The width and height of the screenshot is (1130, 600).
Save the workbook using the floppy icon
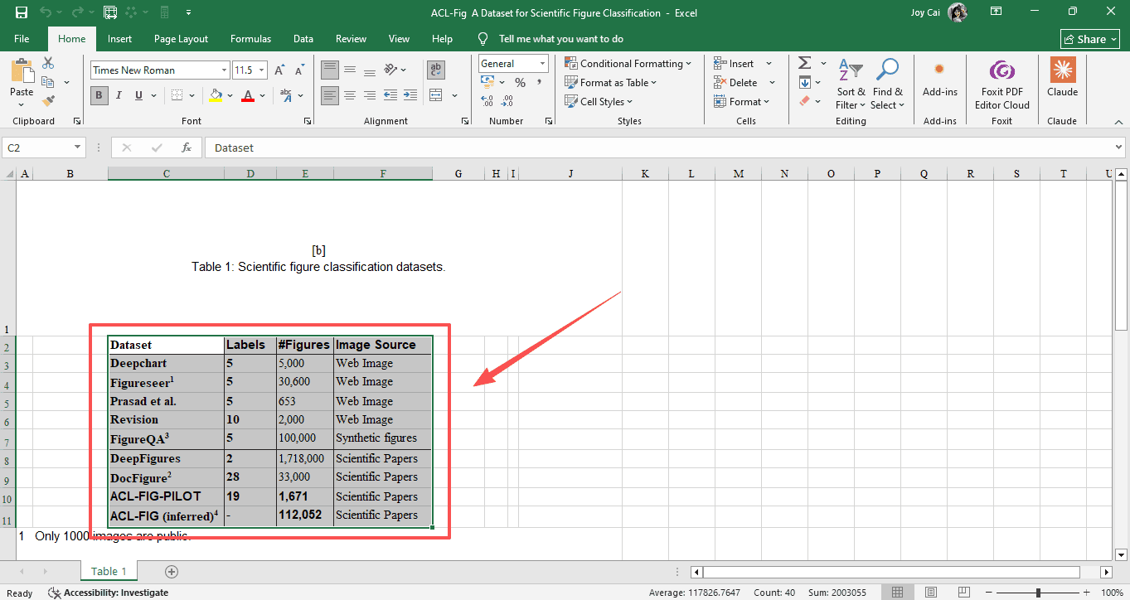(x=22, y=12)
